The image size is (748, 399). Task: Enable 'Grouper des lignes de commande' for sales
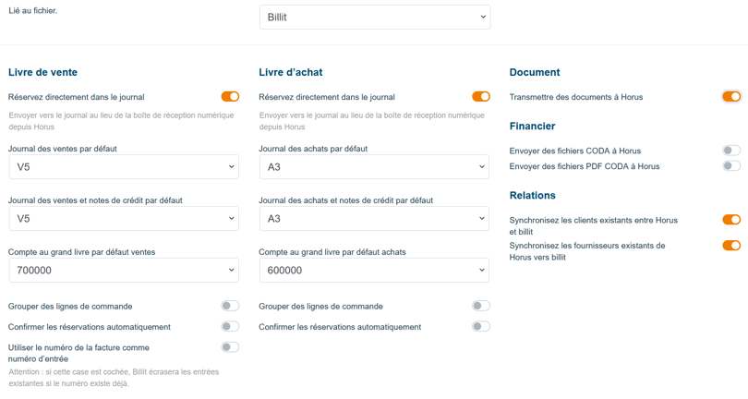point(230,306)
